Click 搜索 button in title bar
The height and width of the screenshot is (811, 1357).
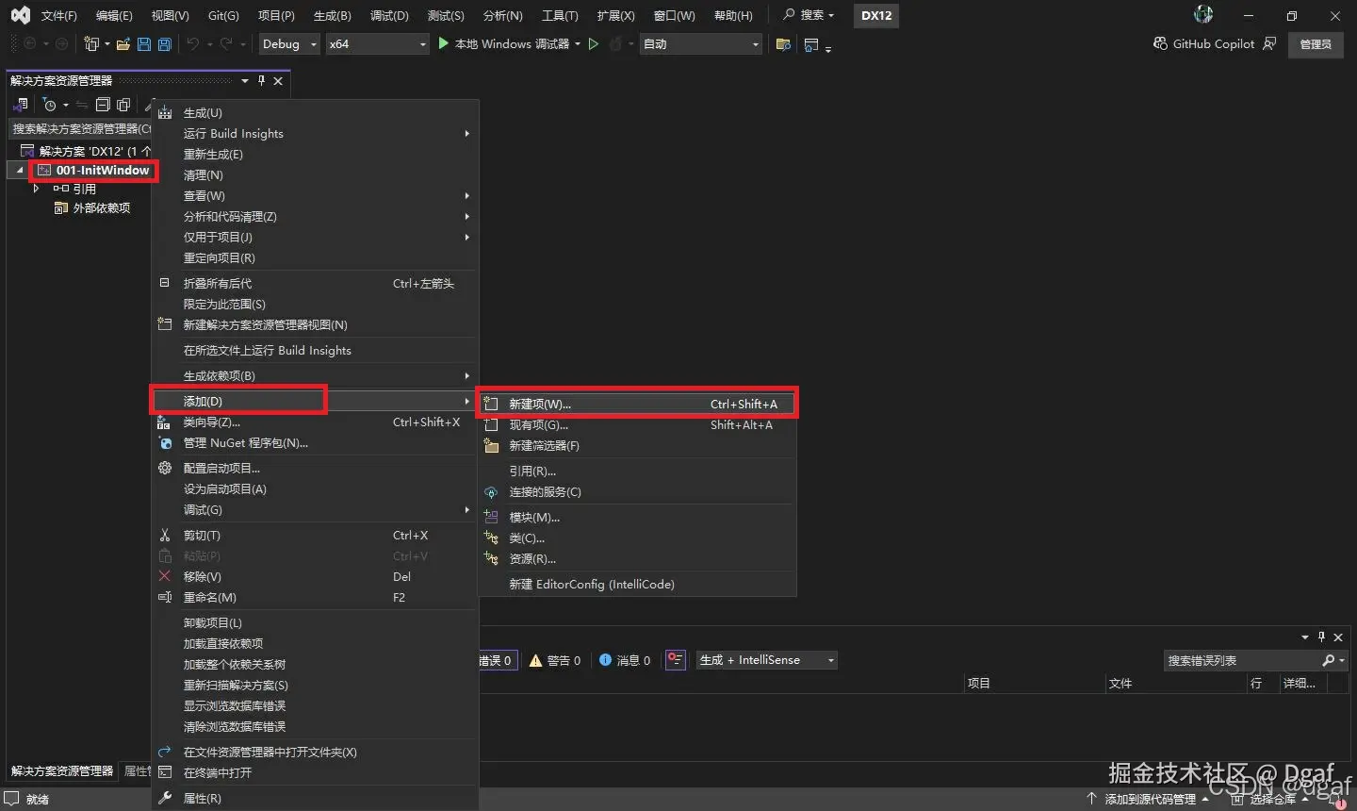(x=809, y=15)
